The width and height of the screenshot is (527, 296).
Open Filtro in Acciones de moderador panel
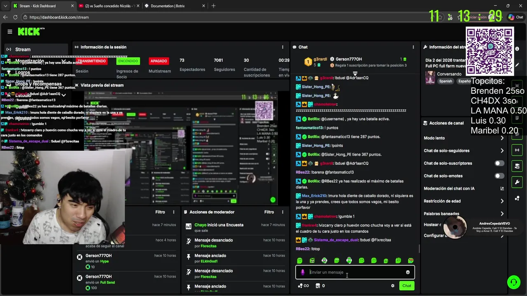(269, 212)
